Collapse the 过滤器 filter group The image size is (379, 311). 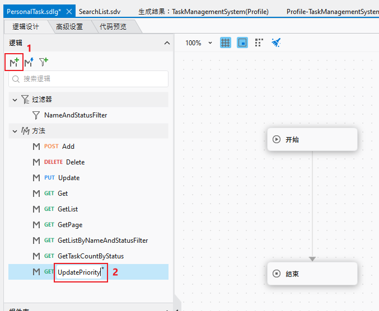[15, 100]
